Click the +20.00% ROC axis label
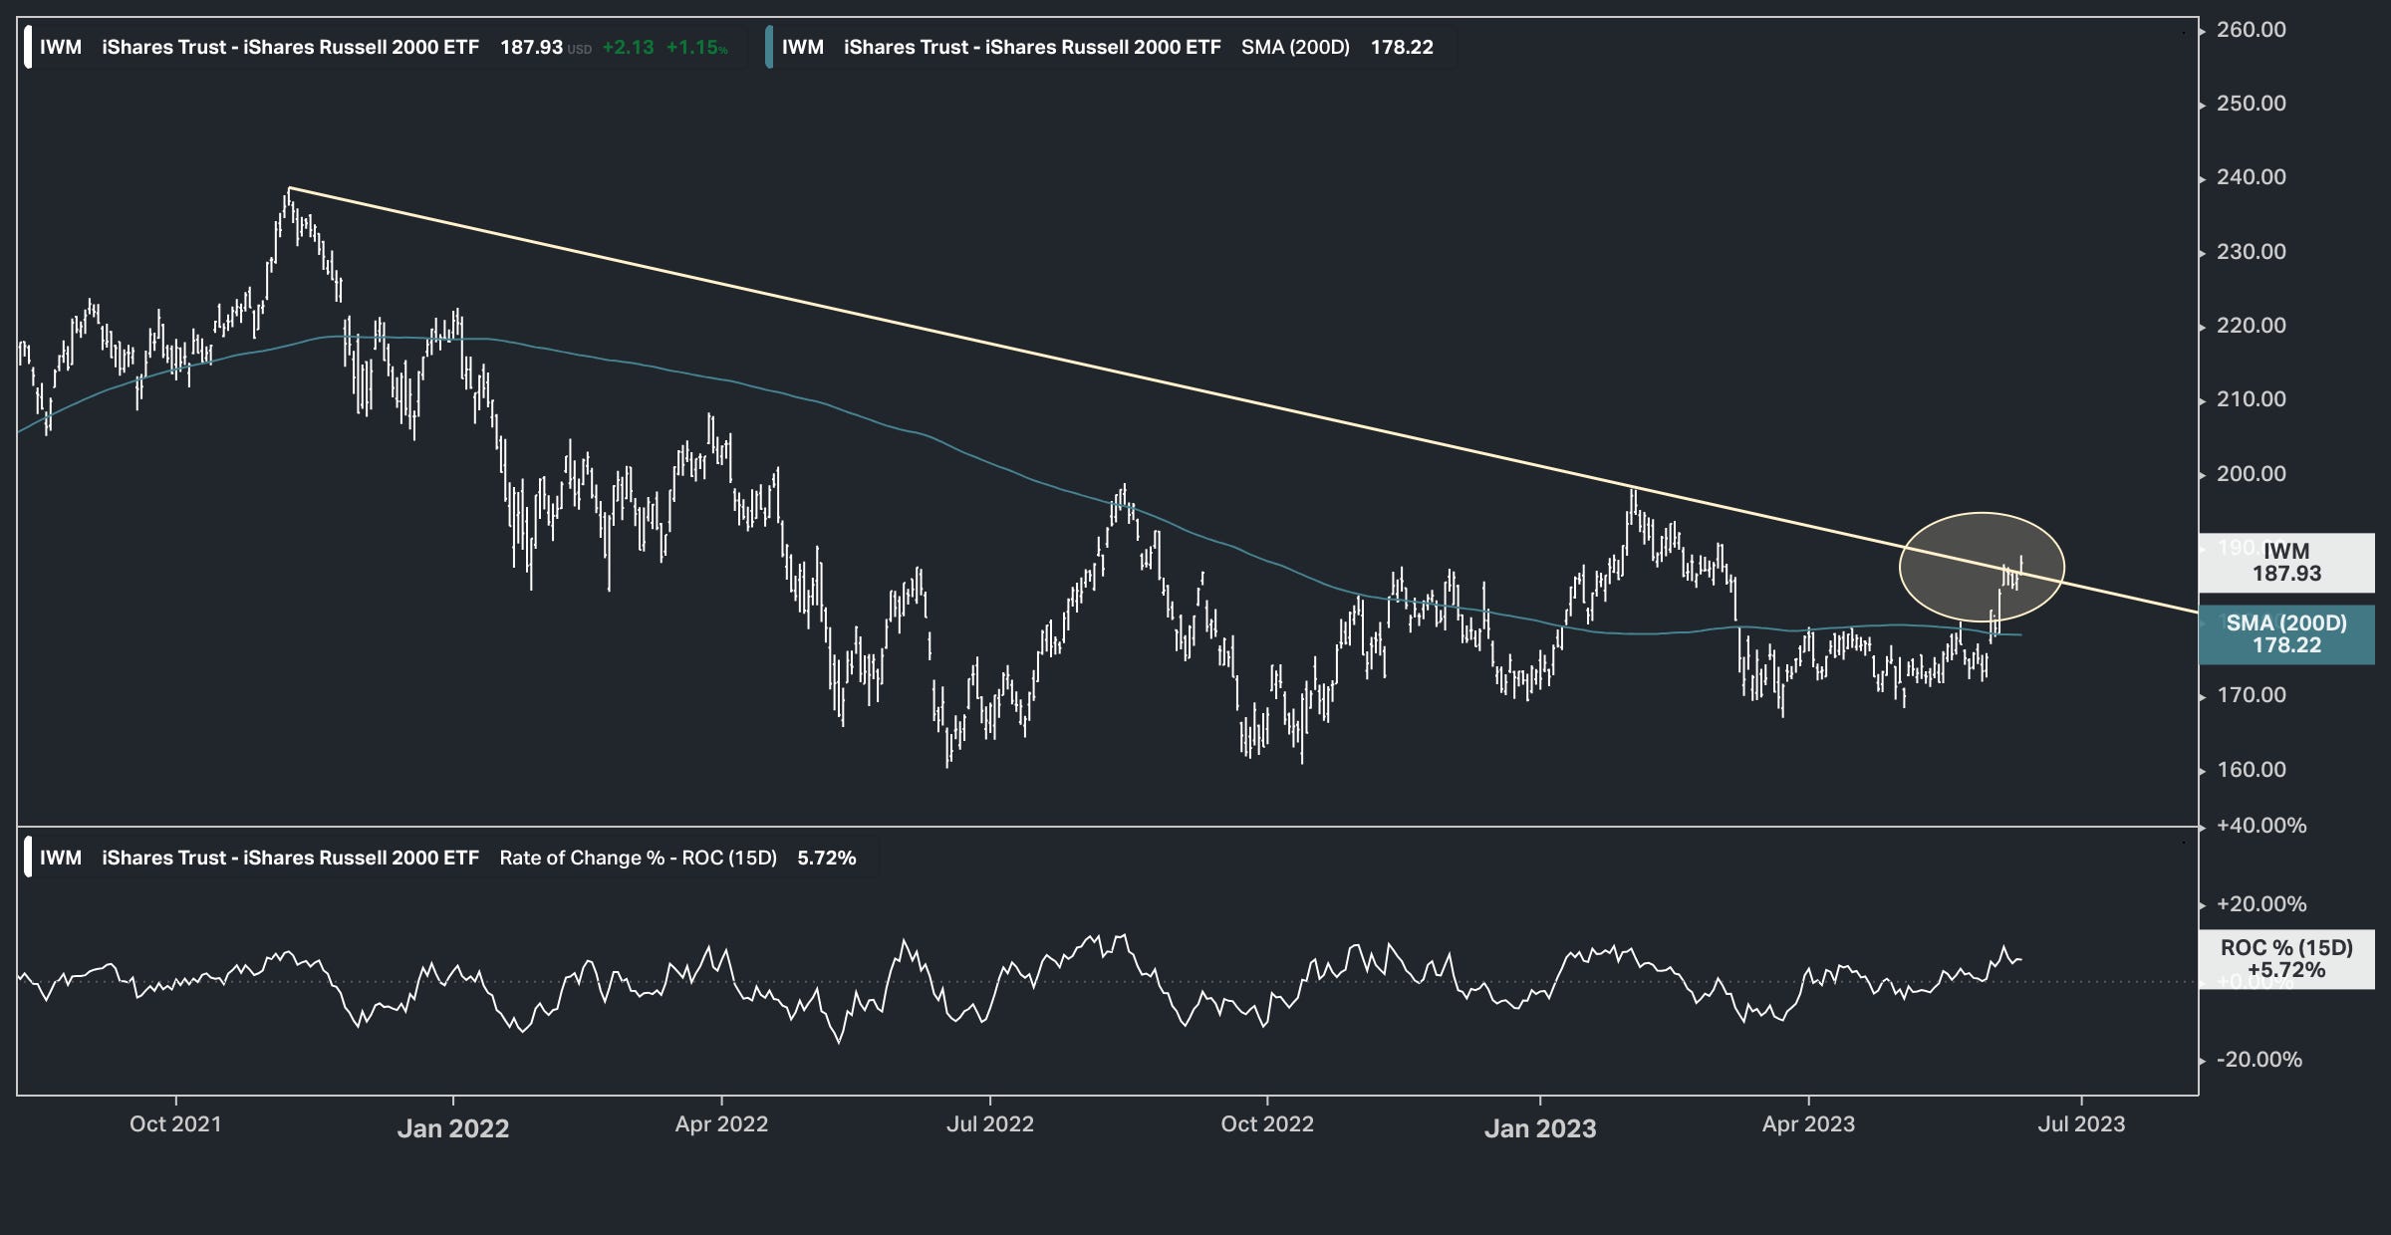 (2261, 904)
